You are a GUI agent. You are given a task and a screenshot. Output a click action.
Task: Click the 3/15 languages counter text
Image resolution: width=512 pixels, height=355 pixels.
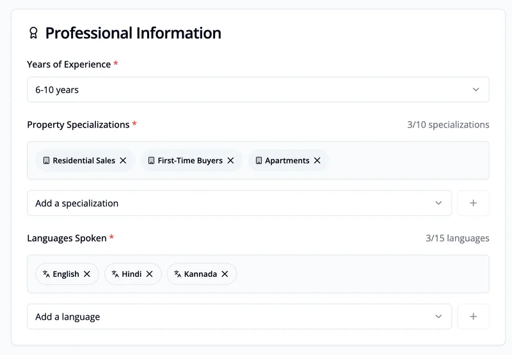(457, 238)
